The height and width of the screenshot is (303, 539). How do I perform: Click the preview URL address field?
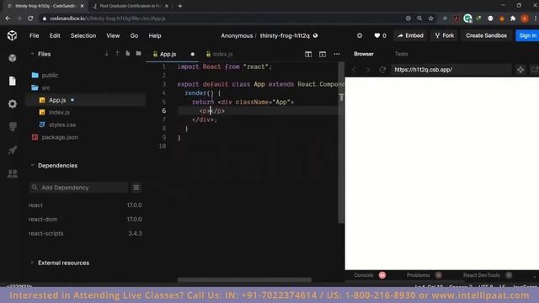coord(451,70)
